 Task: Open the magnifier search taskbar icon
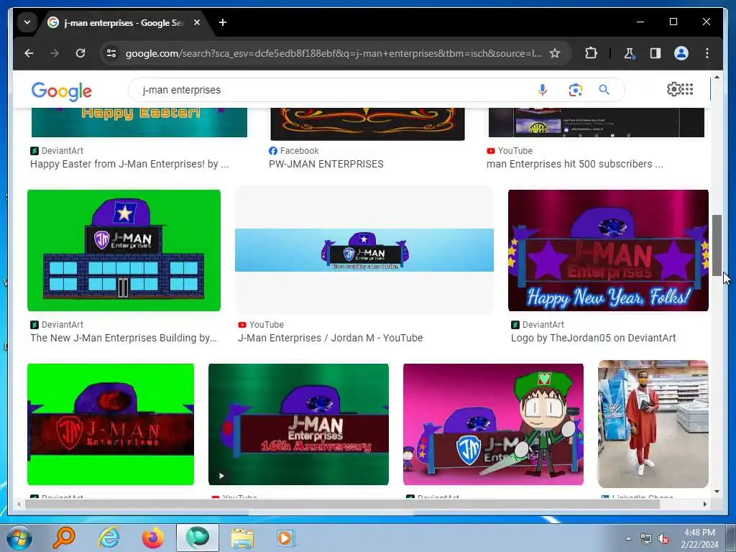coord(63,538)
